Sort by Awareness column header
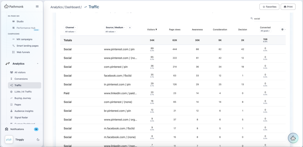Screen dimensions: 303x147 (x=197, y=29)
